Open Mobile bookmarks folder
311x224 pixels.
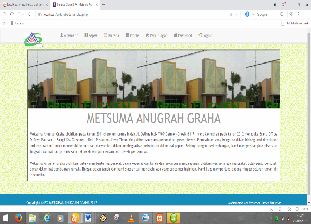click(295, 23)
